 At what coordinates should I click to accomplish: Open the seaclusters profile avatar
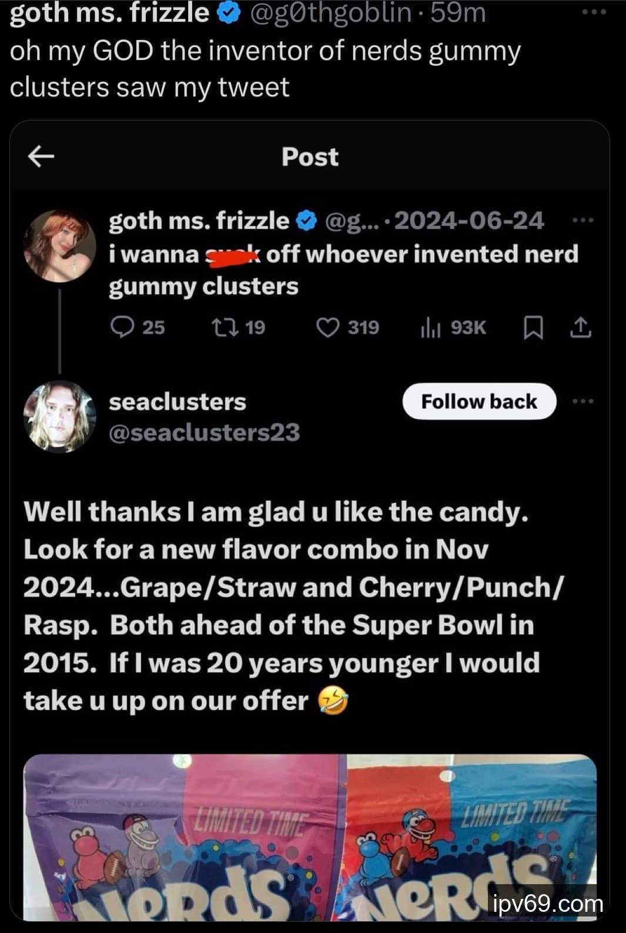(x=59, y=416)
